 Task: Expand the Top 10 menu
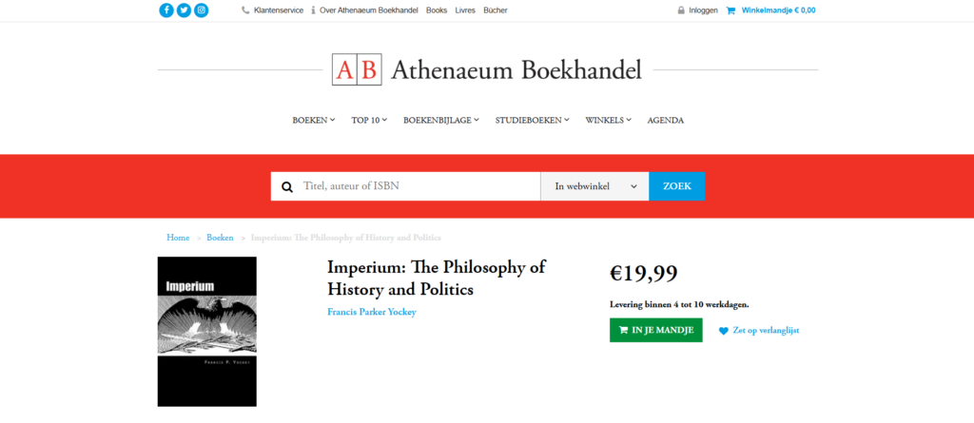[x=369, y=120]
